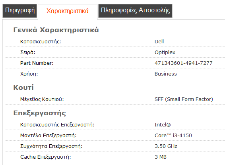
Task: Open the Περιγραφή tab
Action: pos(20,11)
